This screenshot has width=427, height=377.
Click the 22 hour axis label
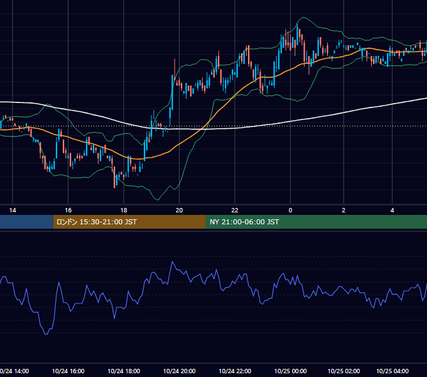tap(235, 210)
